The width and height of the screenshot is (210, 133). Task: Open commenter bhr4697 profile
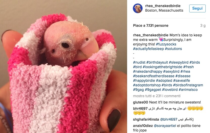point(140,109)
